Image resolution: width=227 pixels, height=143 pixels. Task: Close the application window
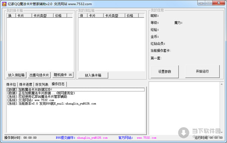(219, 3)
